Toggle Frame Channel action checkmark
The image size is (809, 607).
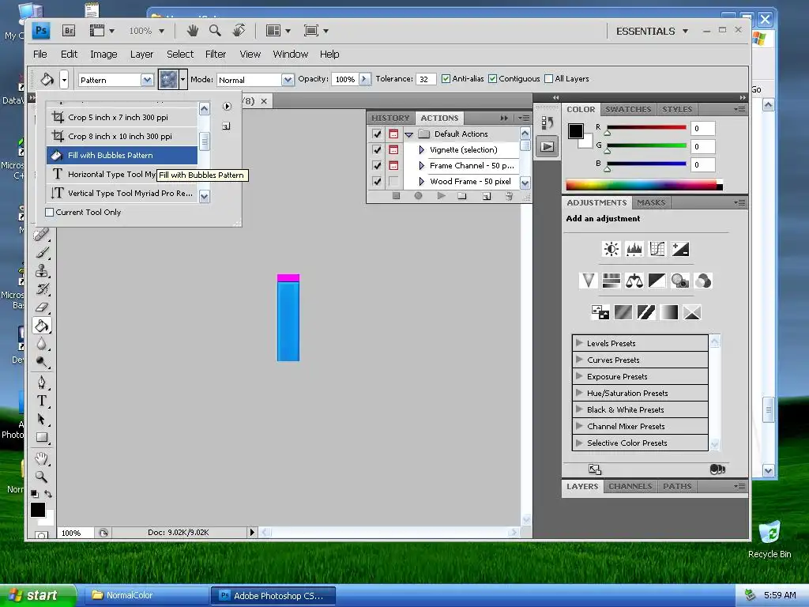(x=377, y=166)
